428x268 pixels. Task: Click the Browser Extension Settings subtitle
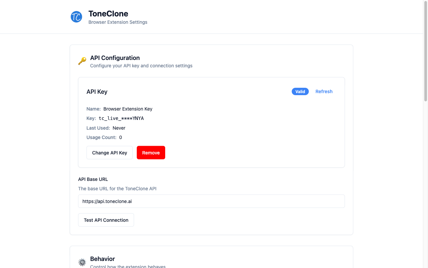[x=118, y=22]
